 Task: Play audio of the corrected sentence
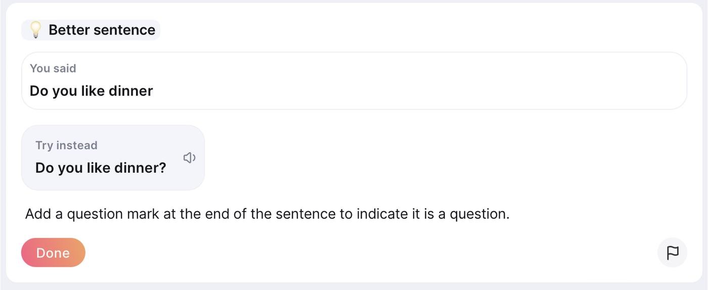(x=189, y=158)
